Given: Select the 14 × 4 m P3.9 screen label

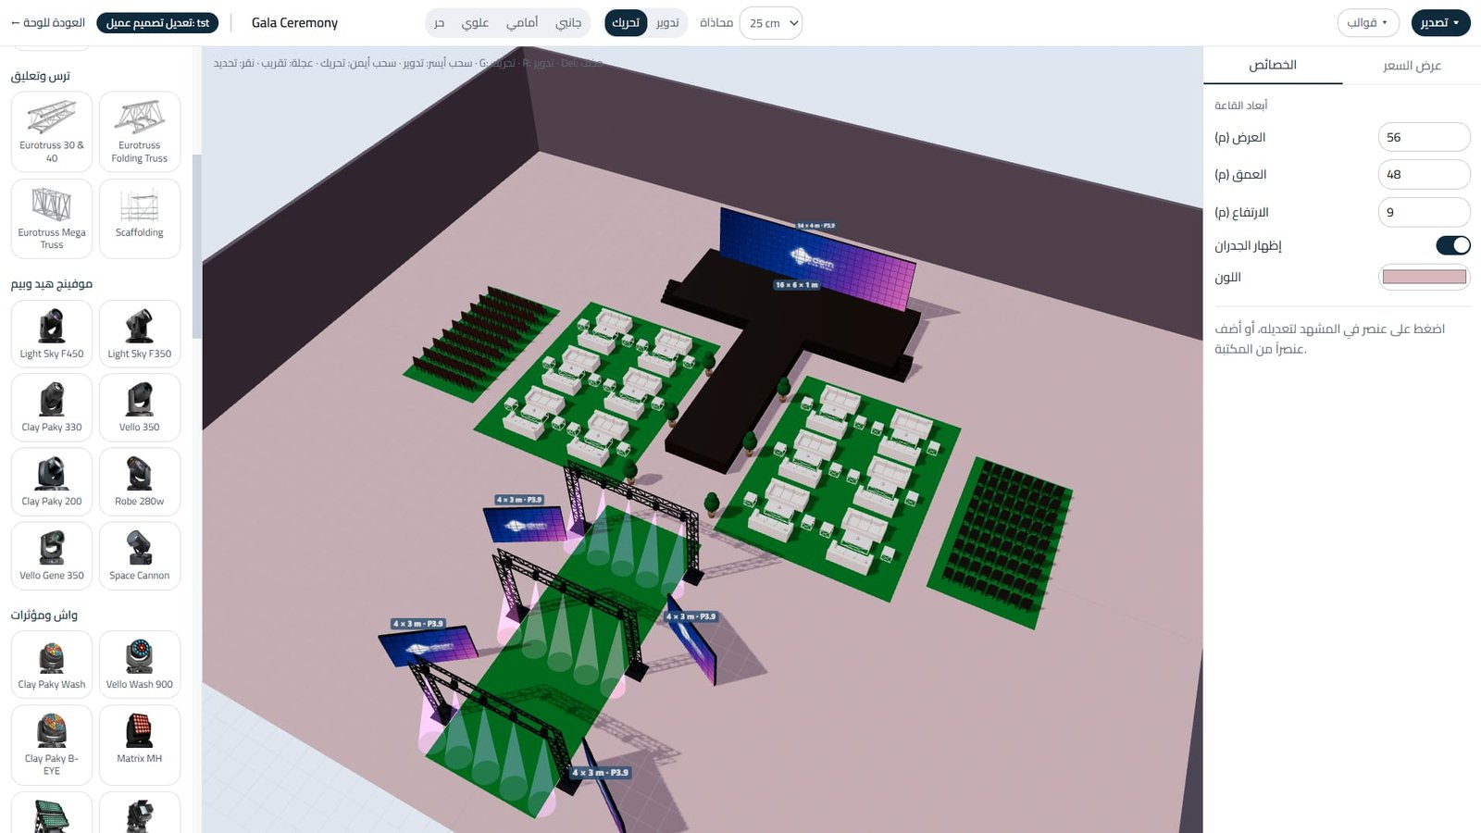Looking at the screenshot, I should (816, 225).
